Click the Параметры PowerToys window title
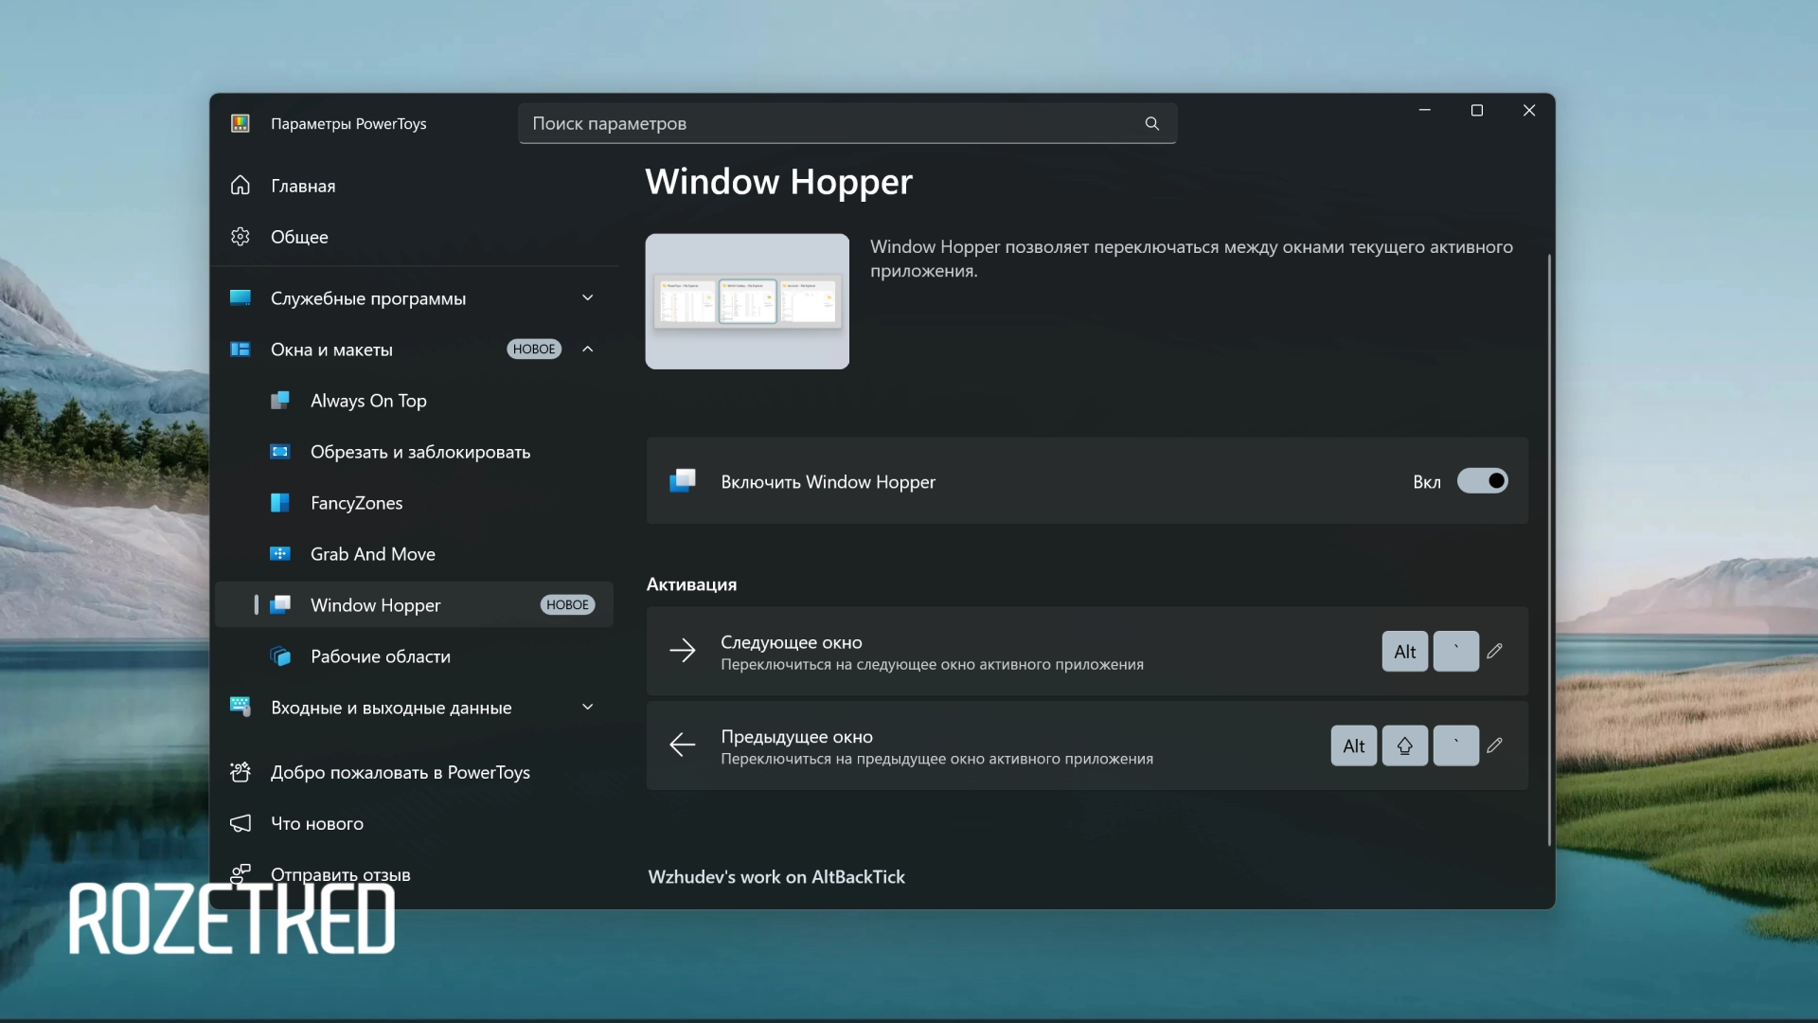This screenshot has width=1818, height=1023. point(348,123)
